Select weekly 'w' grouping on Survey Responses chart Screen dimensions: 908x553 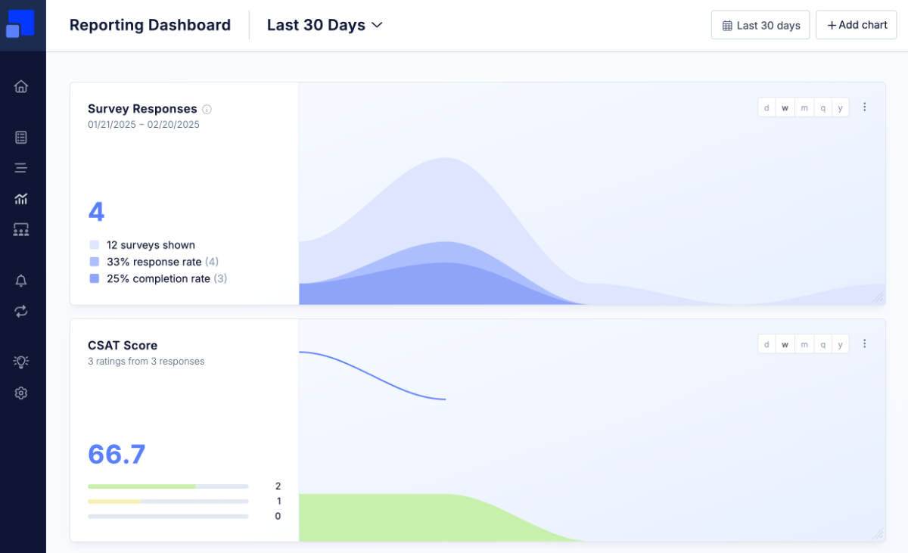tap(785, 107)
